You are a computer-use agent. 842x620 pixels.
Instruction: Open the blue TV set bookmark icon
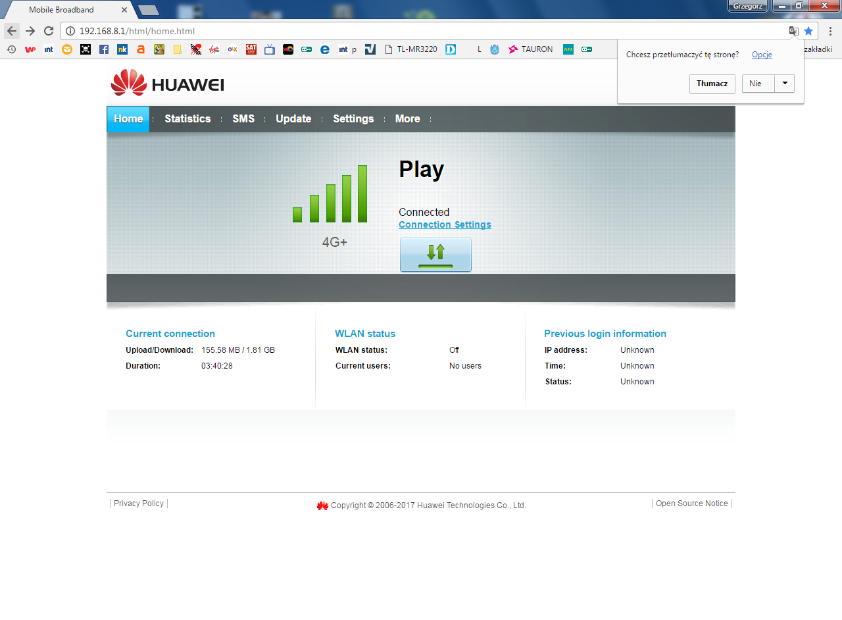269,49
